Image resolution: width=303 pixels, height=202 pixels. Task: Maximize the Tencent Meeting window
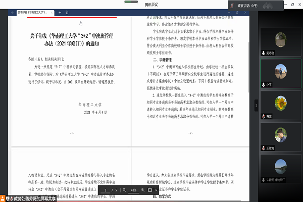pyautogui.click(x=292, y=5)
